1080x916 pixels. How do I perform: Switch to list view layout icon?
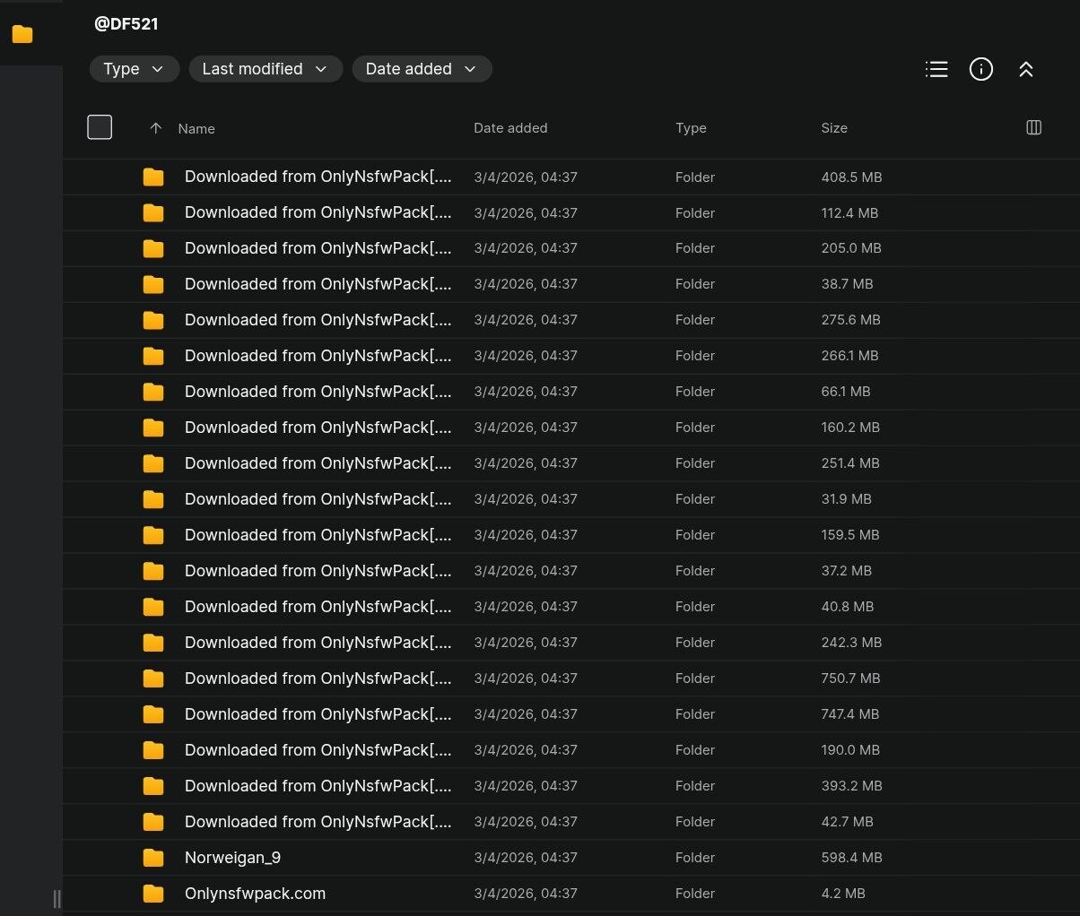tap(936, 69)
